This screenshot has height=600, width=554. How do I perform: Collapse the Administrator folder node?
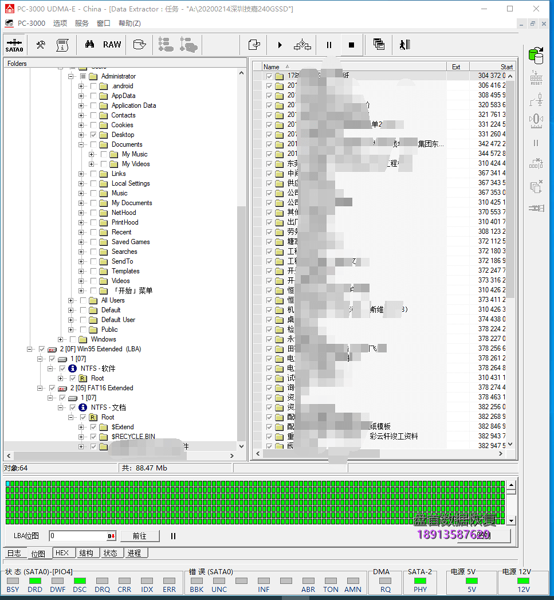71,77
